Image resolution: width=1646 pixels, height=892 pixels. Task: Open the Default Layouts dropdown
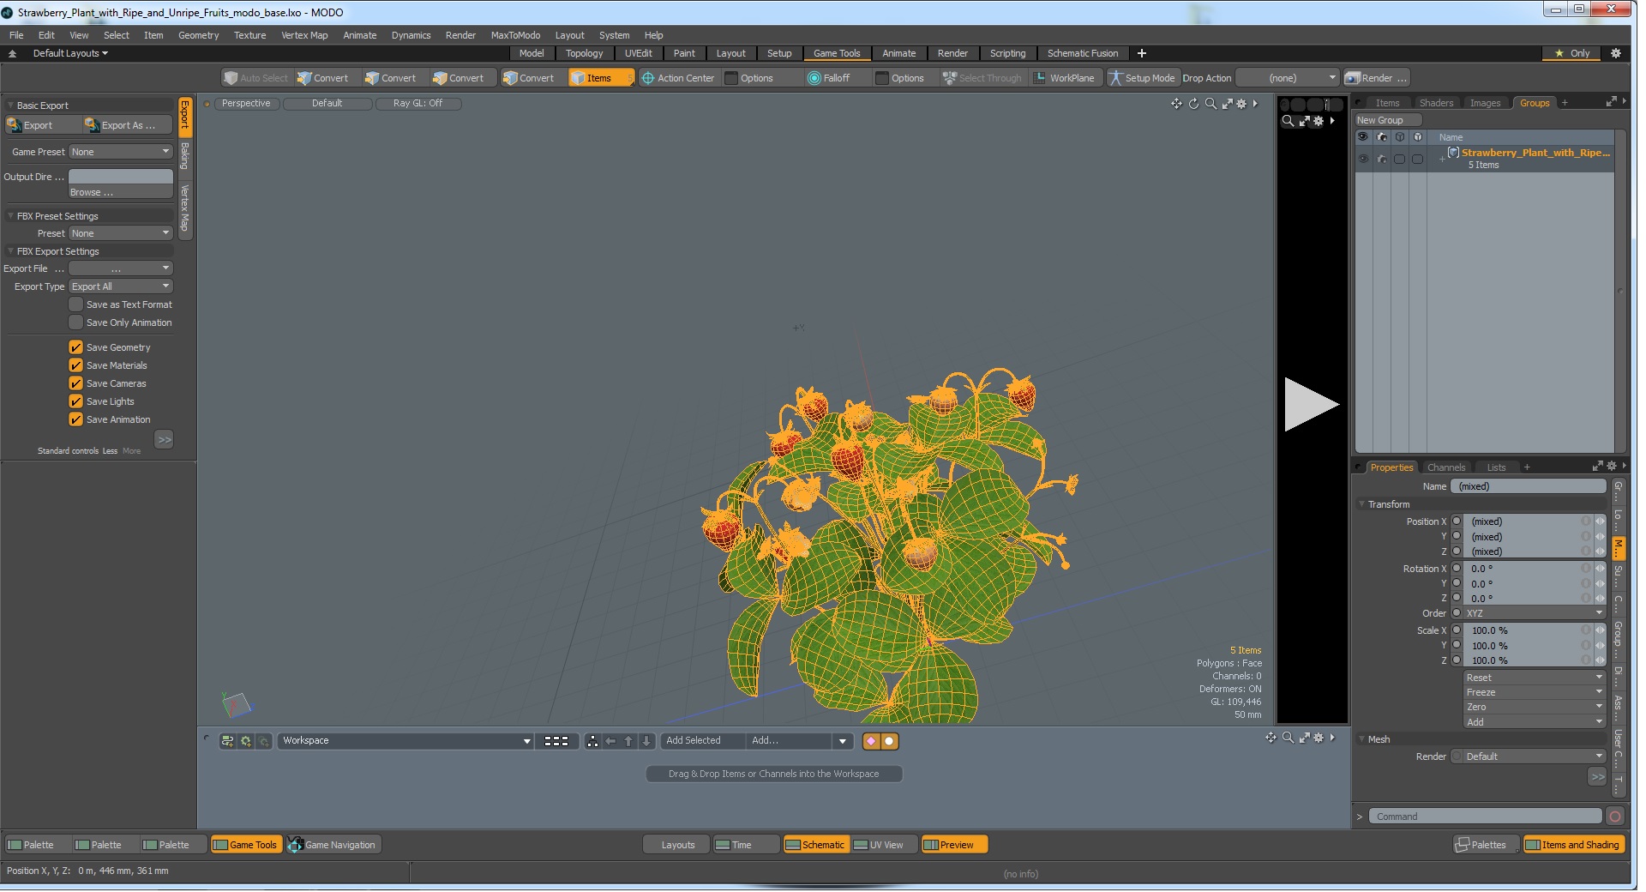[70, 53]
